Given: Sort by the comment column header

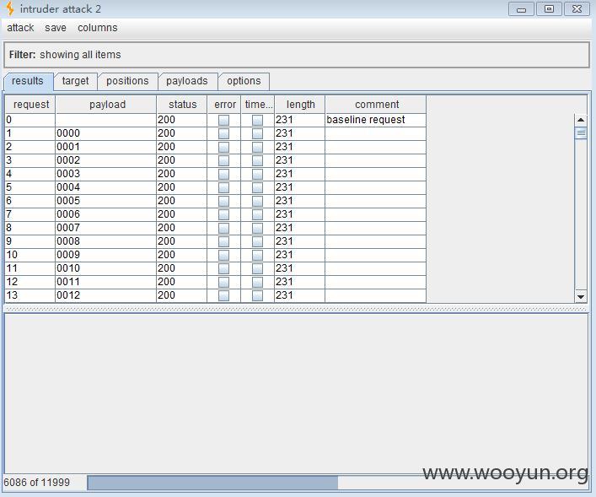Looking at the screenshot, I should pos(375,105).
